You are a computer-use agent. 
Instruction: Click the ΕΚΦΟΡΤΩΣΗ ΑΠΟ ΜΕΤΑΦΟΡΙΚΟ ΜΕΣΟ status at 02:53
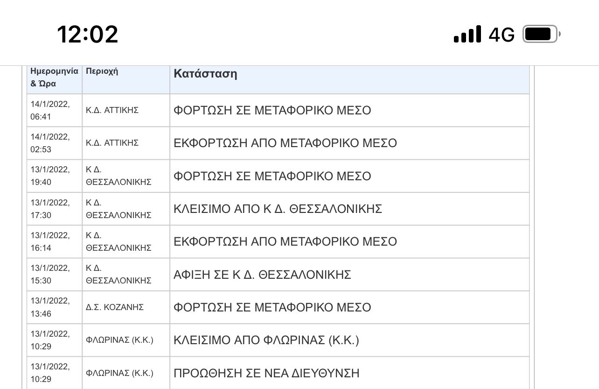(x=285, y=143)
